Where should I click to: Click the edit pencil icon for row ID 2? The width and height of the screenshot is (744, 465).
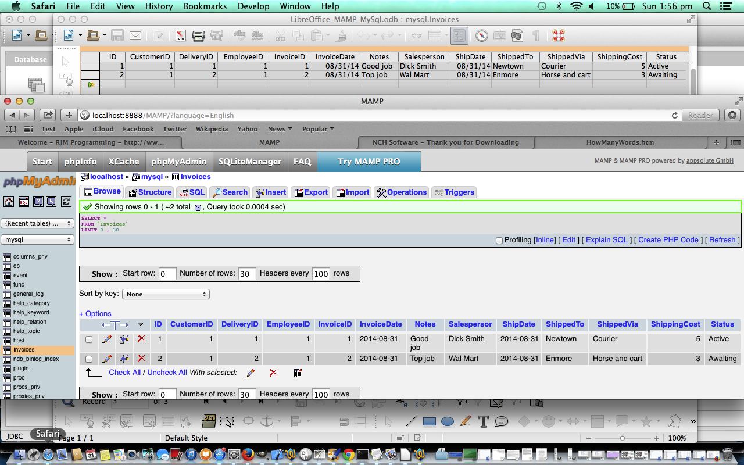click(107, 359)
